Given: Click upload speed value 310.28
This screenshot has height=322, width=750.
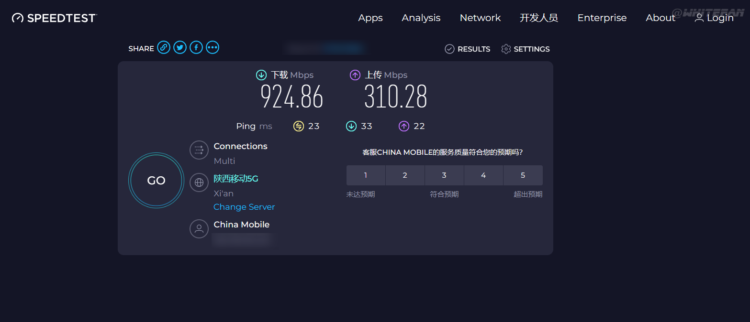Looking at the screenshot, I should [x=395, y=97].
